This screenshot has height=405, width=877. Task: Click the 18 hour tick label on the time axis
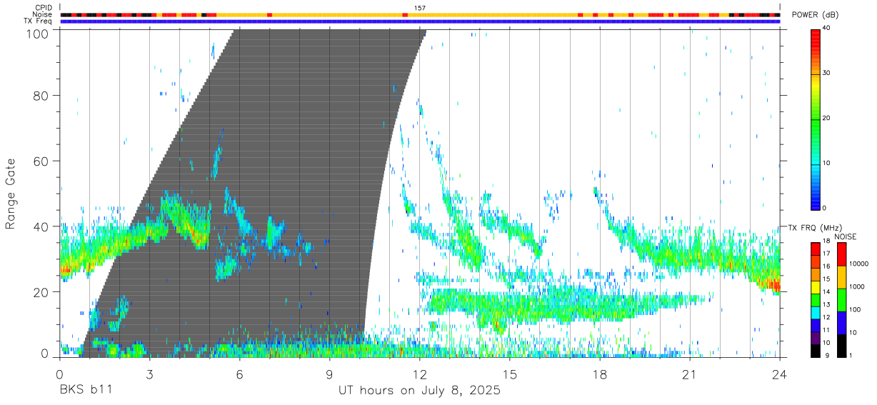600,374
